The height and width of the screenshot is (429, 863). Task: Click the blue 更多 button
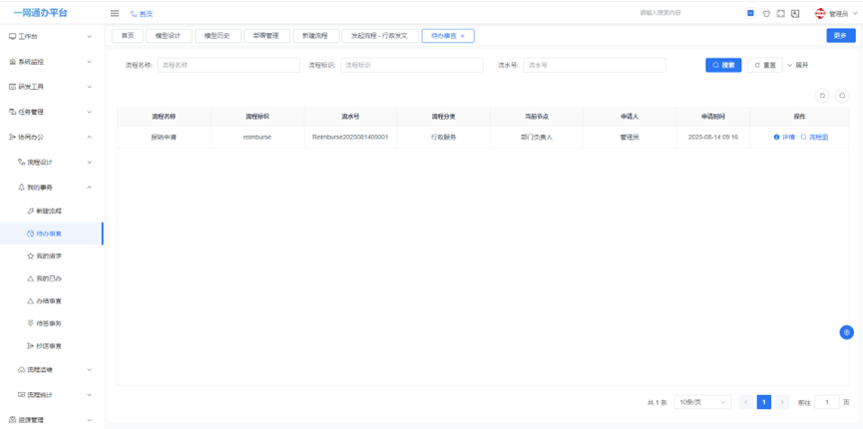[x=840, y=35]
